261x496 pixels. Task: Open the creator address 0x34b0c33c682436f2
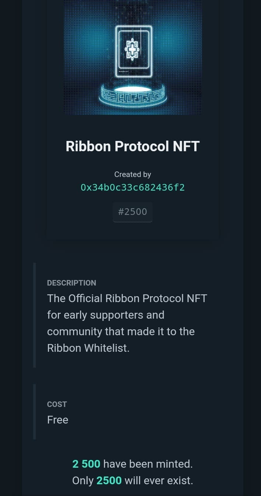click(133, 187)
